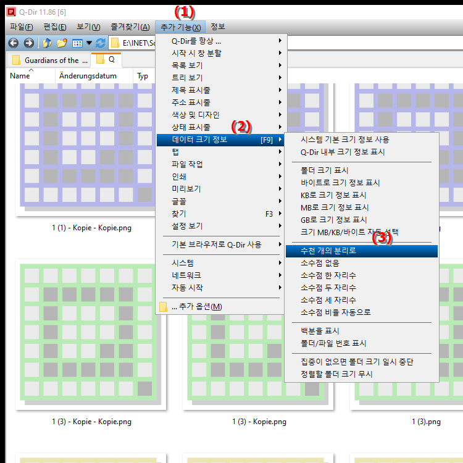Expand the 제목 표시줄 submenu
The height and width of the screenshot is (463, 463).
[220, 90]
